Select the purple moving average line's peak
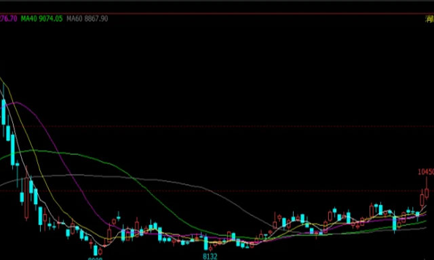Image resolution: width=434 pixels, height=260 pixels. 16,102
